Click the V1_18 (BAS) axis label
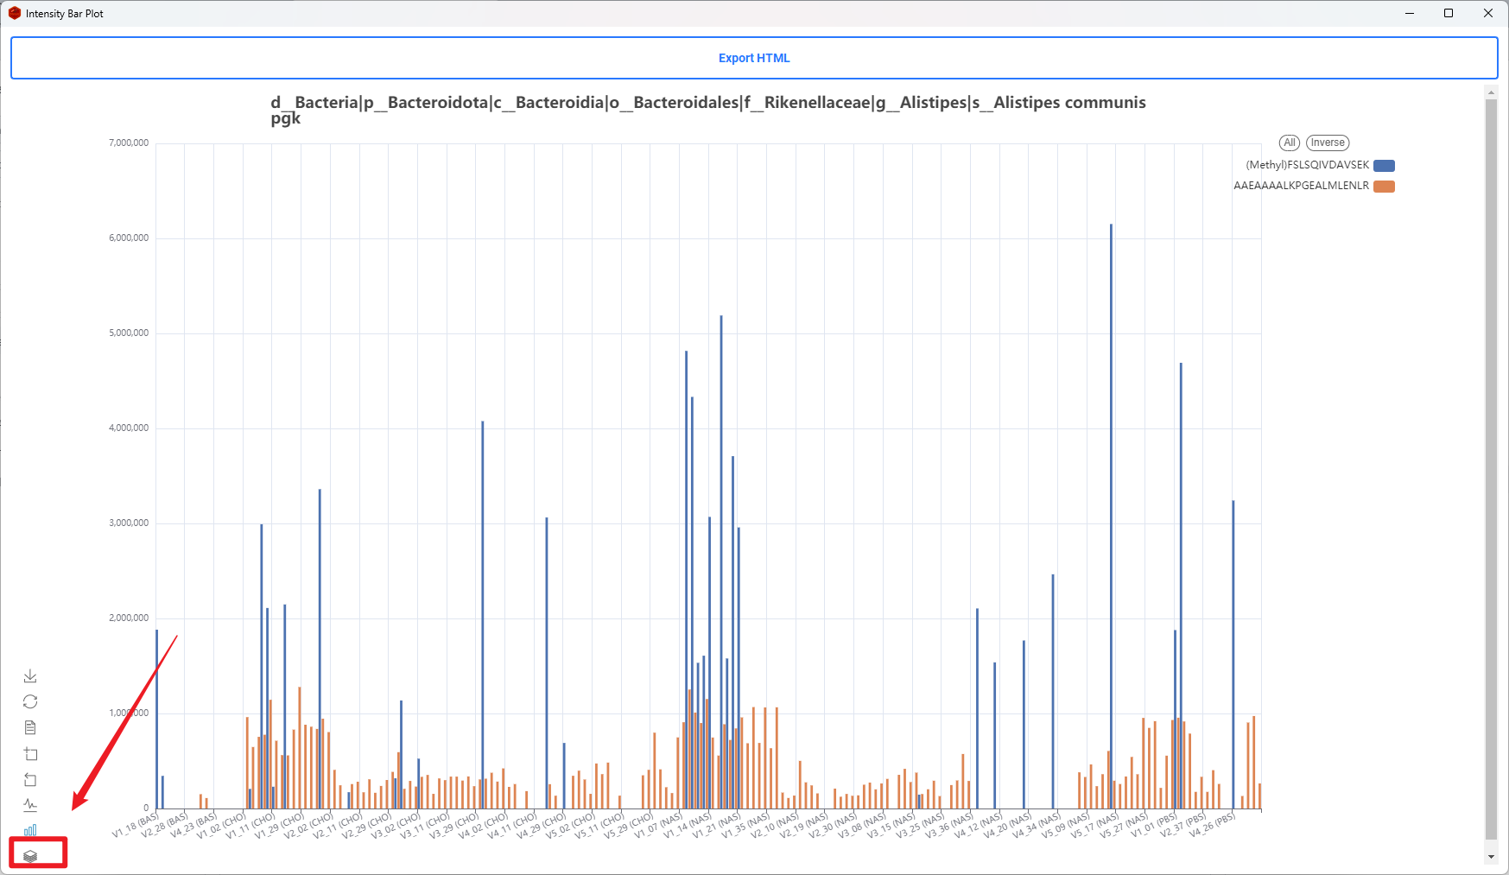The height and width of the screenshot is (875, 1509). tap(136, 824)
